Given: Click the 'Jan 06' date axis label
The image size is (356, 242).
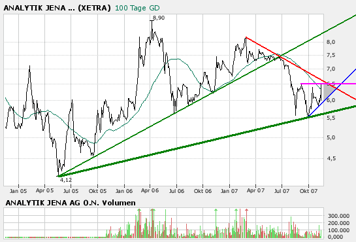Looking at the screenshot, I should (x=124, y=191).
